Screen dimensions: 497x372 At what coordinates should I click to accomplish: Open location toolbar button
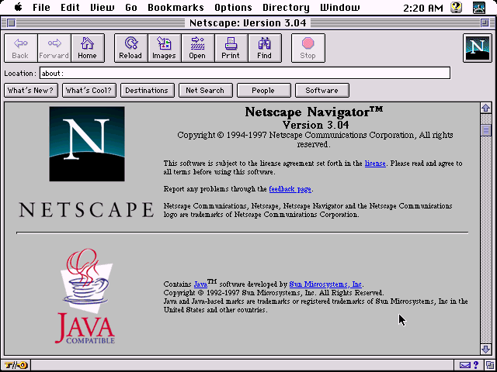pyautogui.click(x=198, y=48)
